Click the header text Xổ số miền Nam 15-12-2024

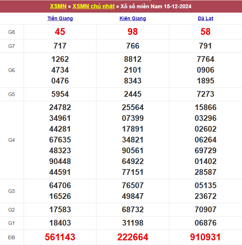[x=156, y=6]
